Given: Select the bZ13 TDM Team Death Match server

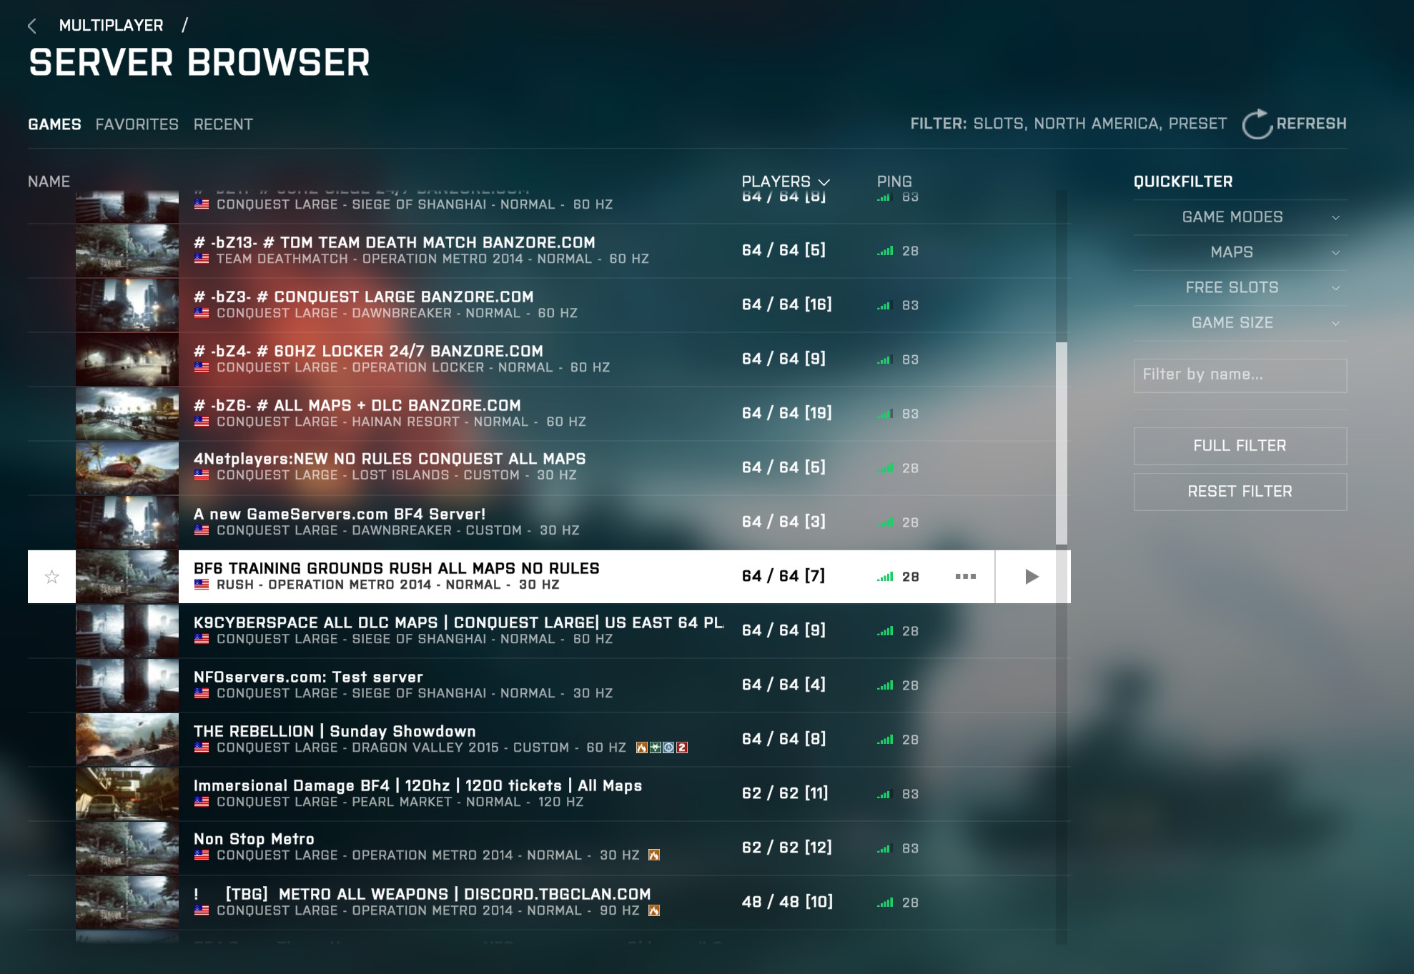Looking at the screenshot, I should pos(549,251).
